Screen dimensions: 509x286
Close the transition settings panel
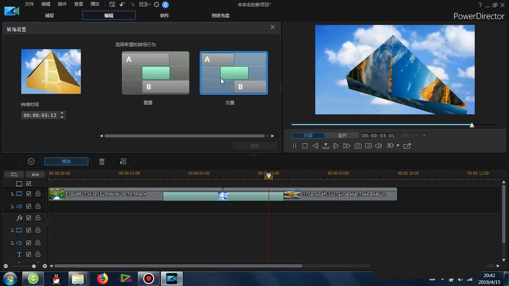click(273, 27)
